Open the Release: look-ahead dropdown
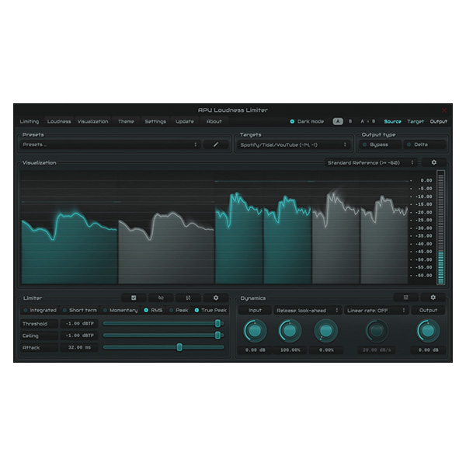This screenshot has width=466, height=466. [308, 310]
